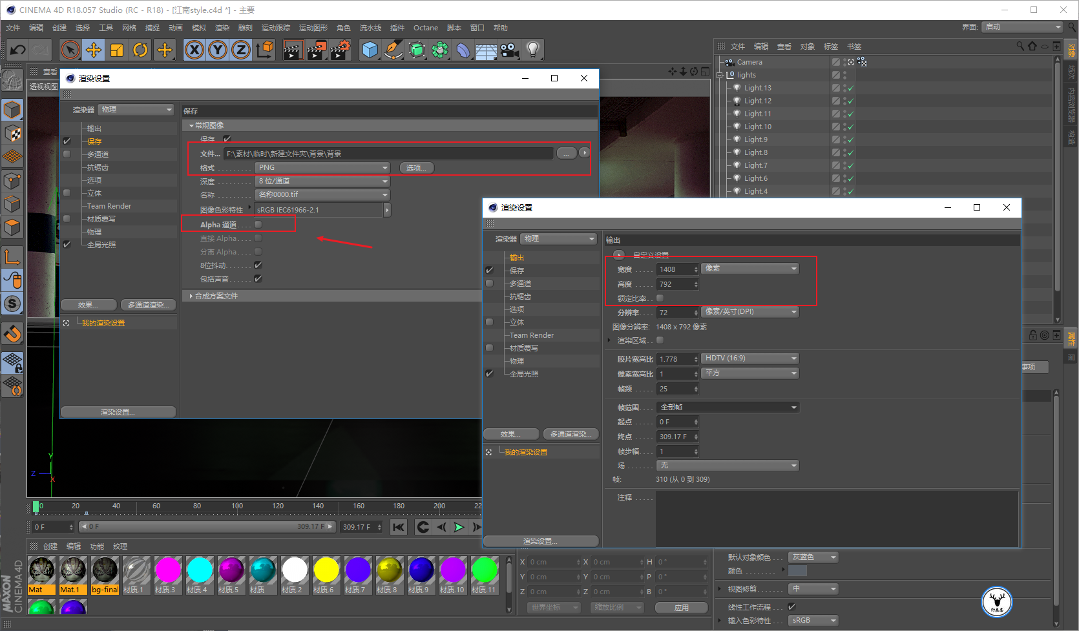Click 多通道渲染... in right render settings window
This screenshot has height=631, width=1079.
(x=571, y=434)
